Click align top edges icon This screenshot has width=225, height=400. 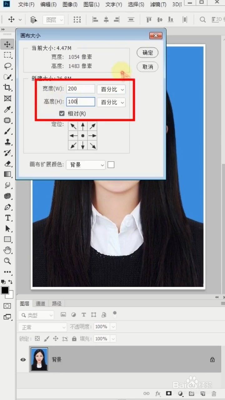[x=149, y=20]
